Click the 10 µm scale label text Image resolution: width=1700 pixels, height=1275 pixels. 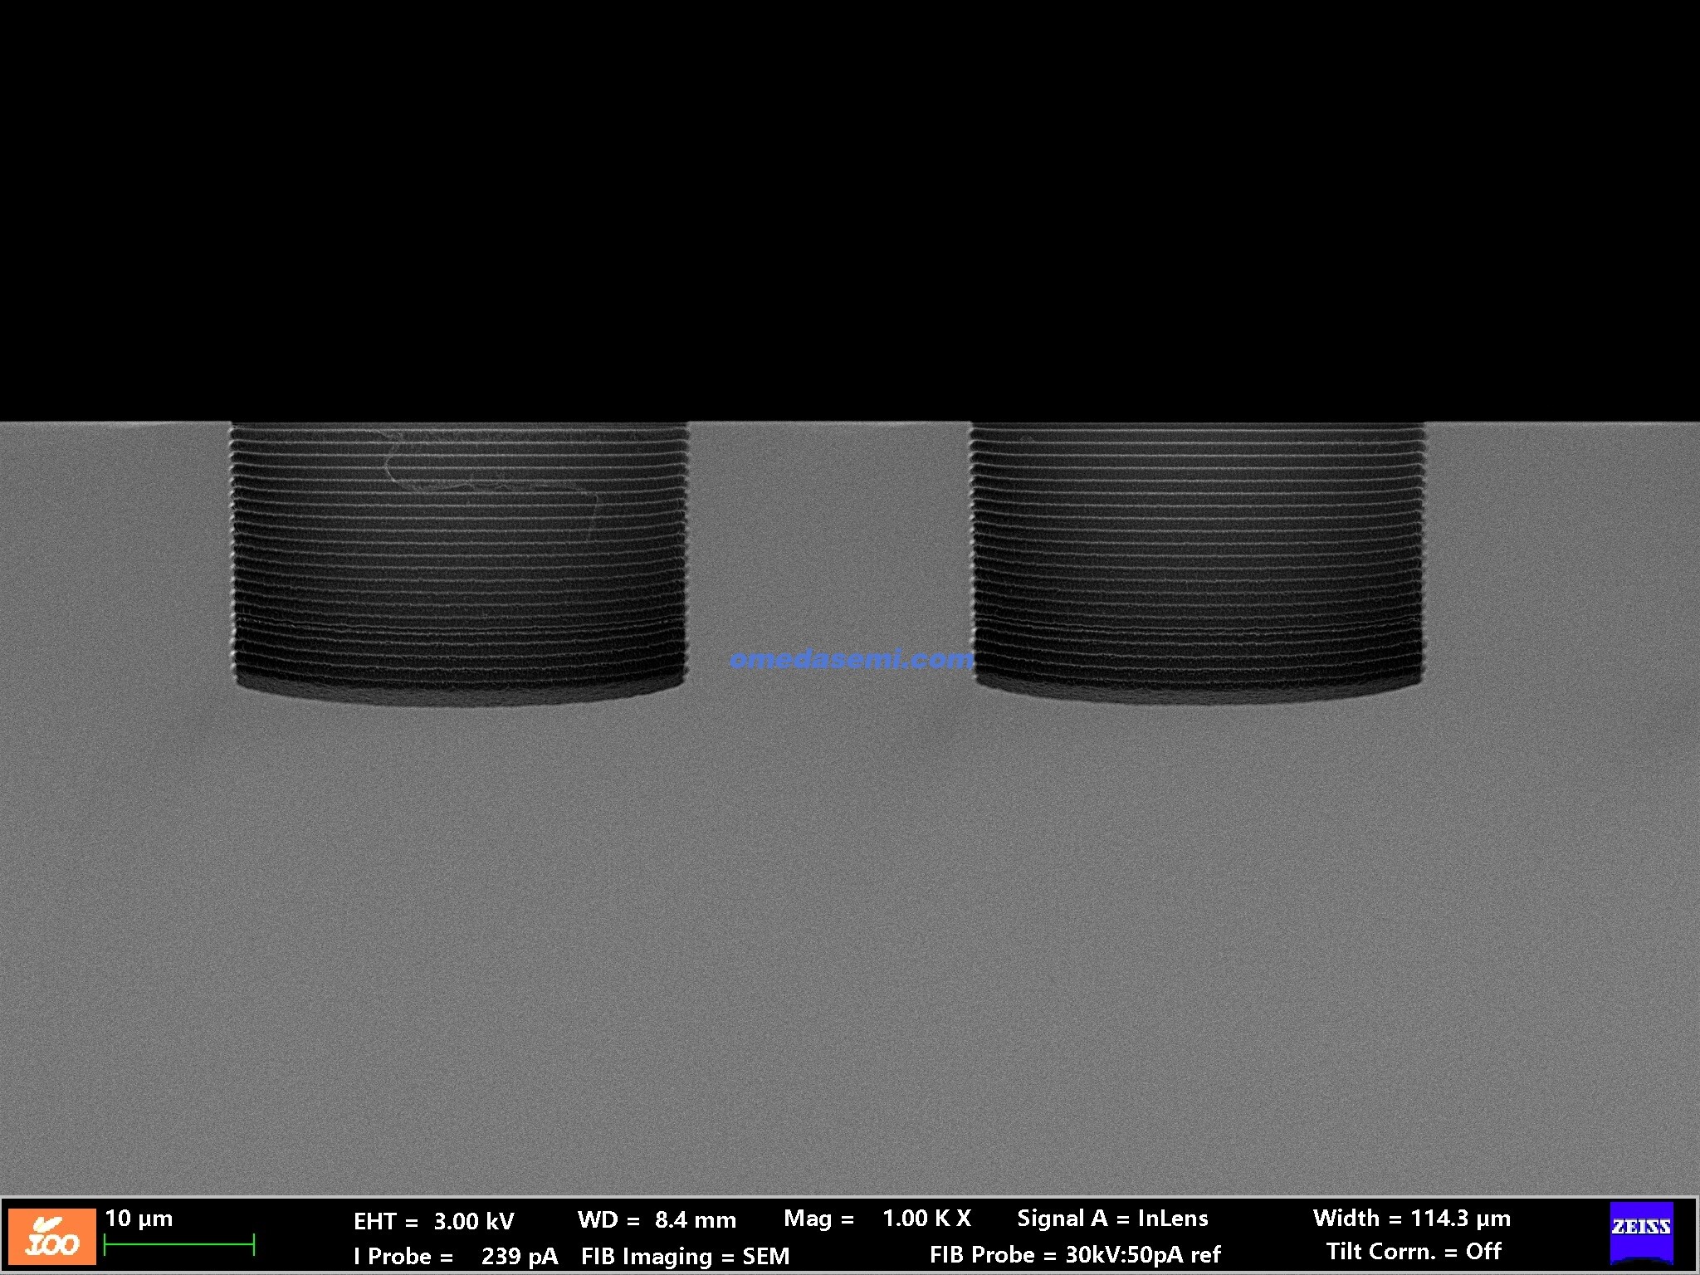139,1219
